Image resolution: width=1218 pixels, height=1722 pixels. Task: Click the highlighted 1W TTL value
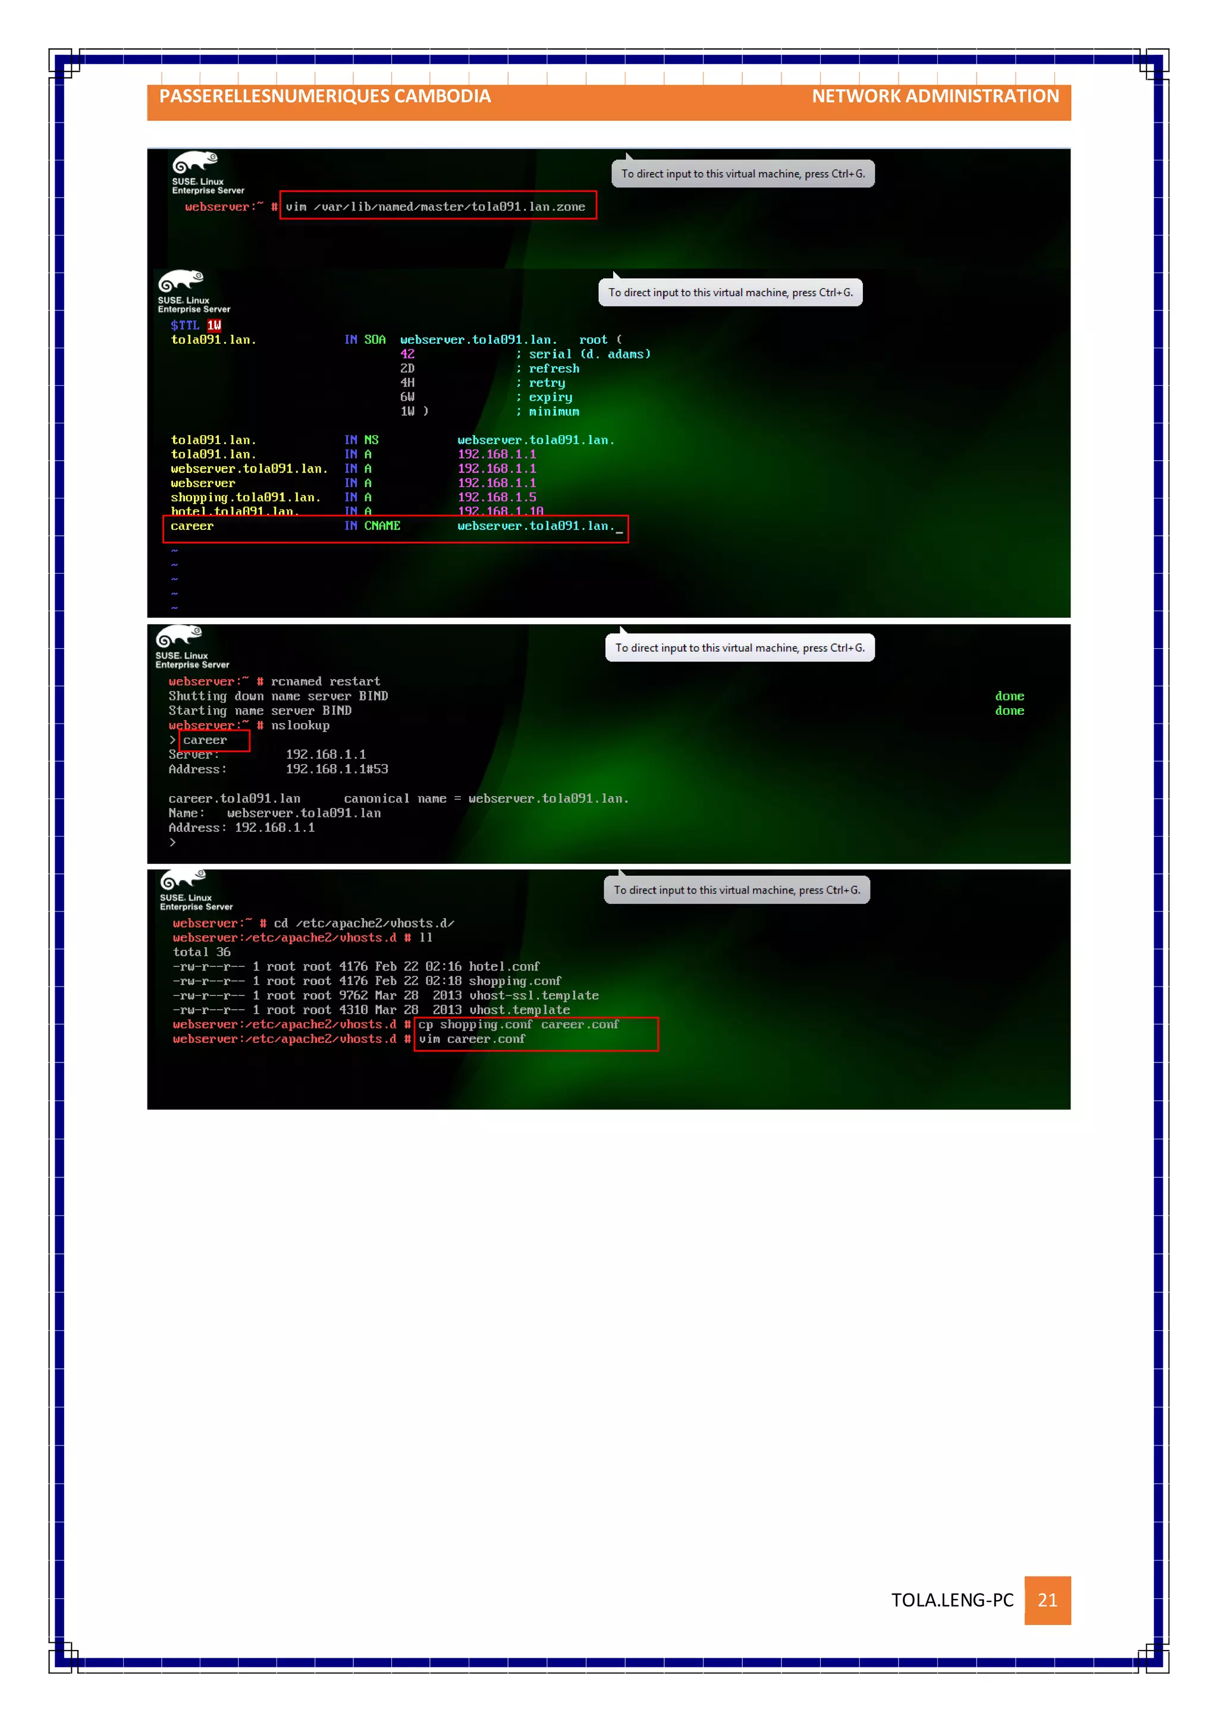(215, 325)
